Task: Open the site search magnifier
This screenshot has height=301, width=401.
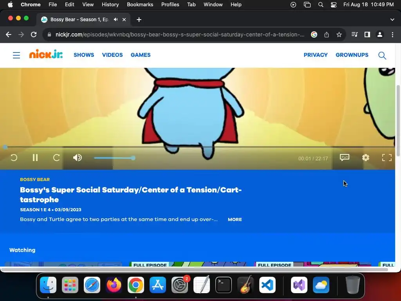Action: pyautogui.click(x=382, y=55)
